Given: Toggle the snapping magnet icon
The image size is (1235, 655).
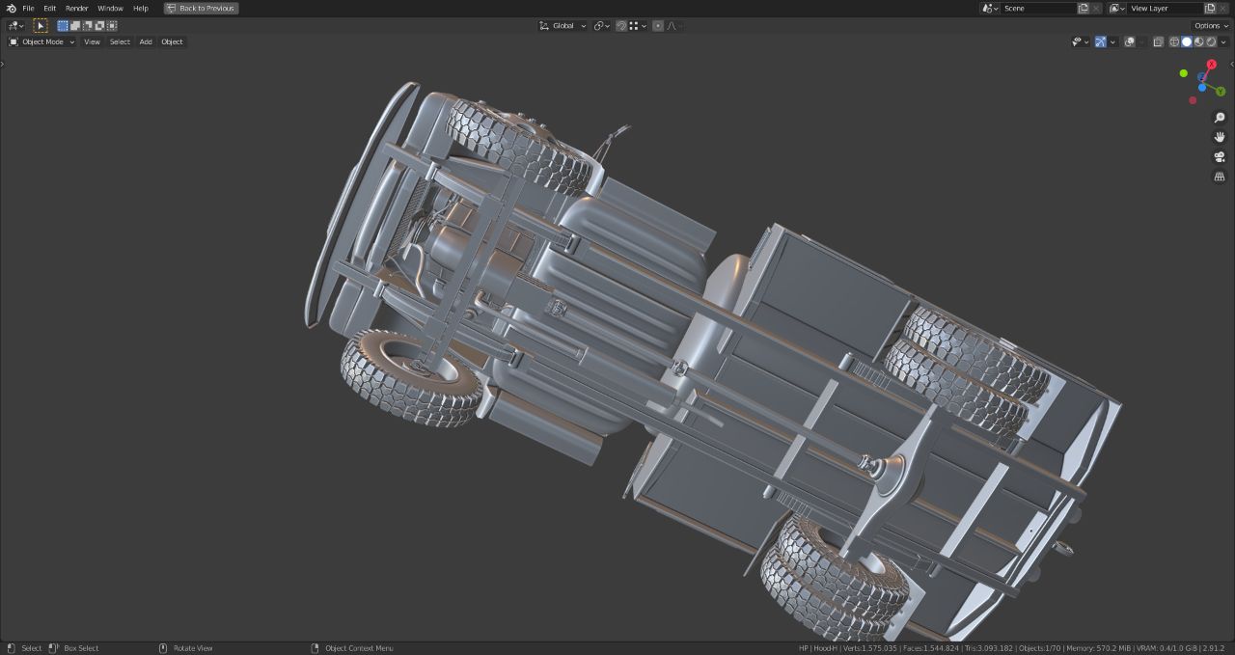Looking at the screenshot, I should pyautogui.click(x=621, y=26).
